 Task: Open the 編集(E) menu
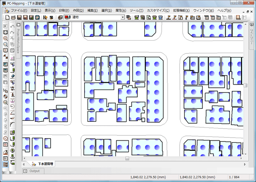click(93, 10)
